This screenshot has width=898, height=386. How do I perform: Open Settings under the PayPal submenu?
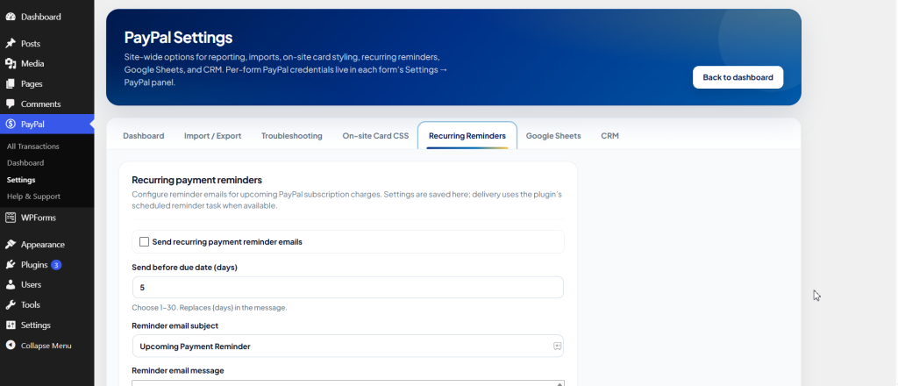(x=21, y=180)
